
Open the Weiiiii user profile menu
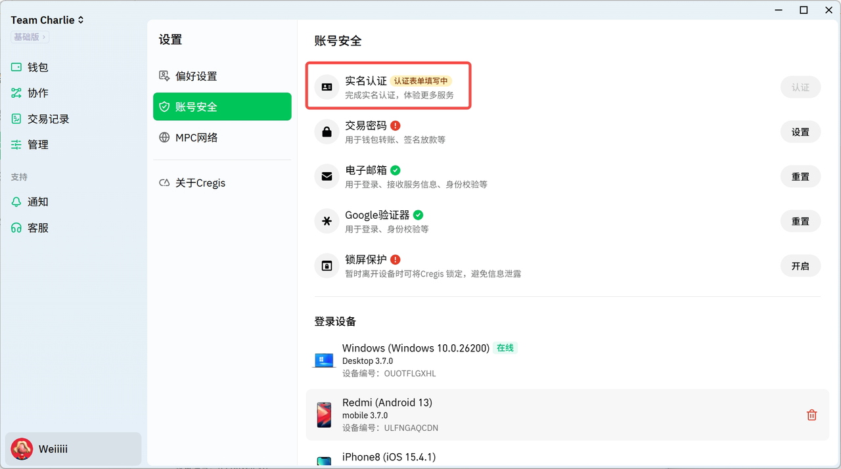click(73, 449)
